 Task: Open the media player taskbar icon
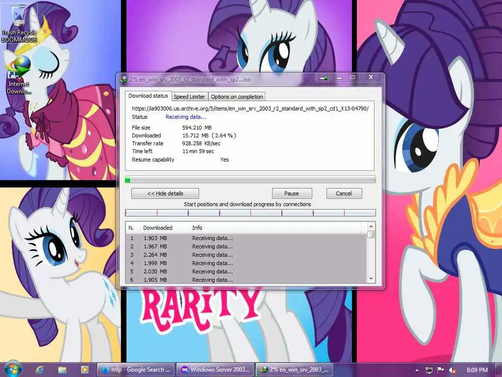[84, 370]
